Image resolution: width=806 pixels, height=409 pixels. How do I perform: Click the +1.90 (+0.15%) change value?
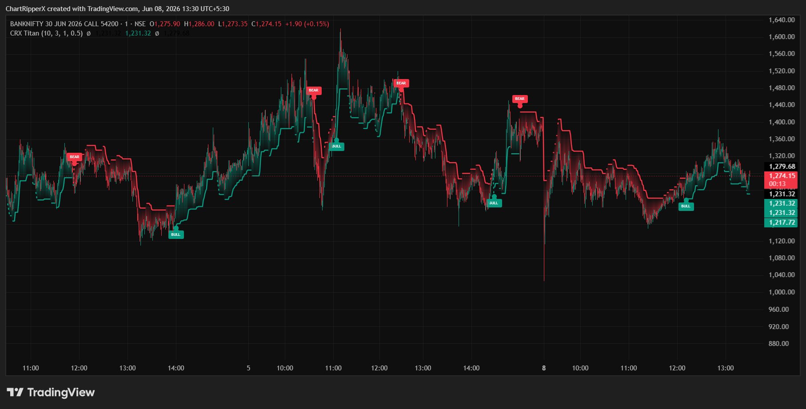[x=307, y=24]
